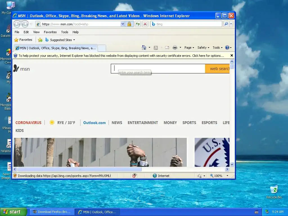This screenshot has height=216, width=288.
Task: Close the security information bar
Action: pyautogui.click(x=232, y=55)
